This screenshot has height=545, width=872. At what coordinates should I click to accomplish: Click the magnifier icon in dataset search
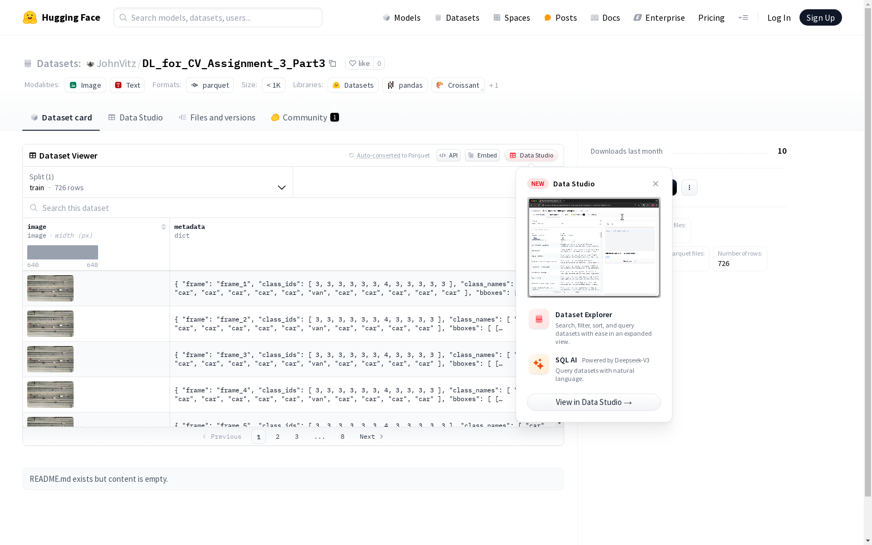(x=34, y=208)
